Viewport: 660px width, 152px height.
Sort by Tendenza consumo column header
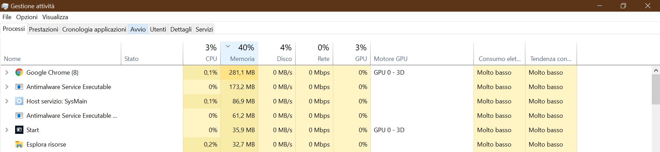(x=551, y=53)
